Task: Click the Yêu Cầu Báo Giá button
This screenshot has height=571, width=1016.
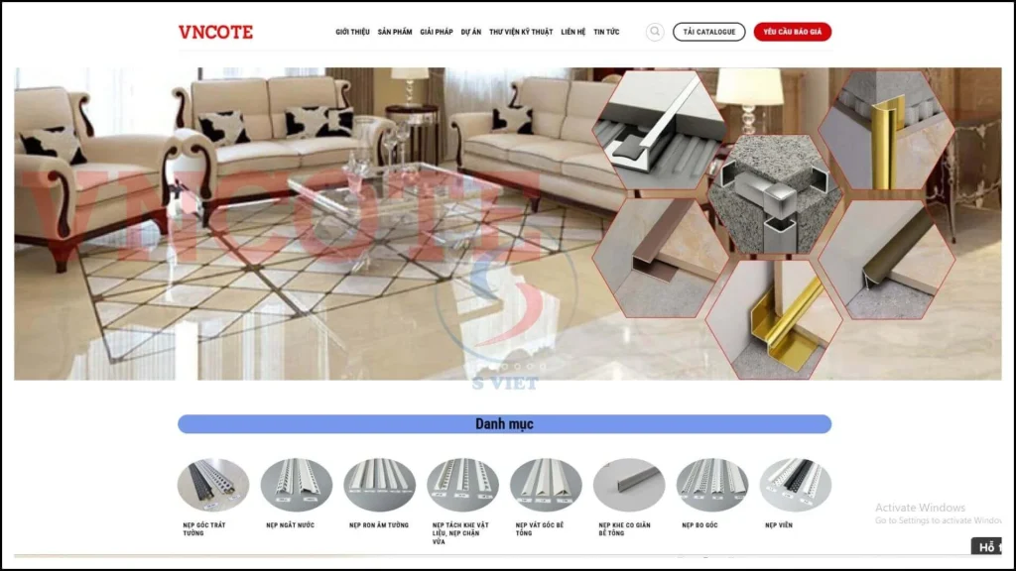Action: click(793, 32)
